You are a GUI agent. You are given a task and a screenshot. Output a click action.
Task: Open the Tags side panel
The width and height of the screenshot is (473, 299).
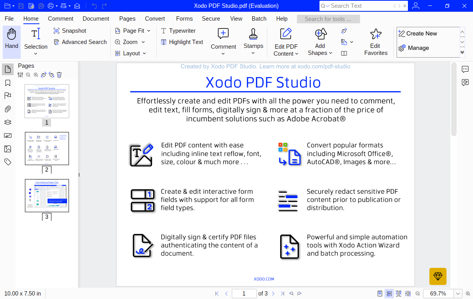pyautogui.click(x=8, y=162)
